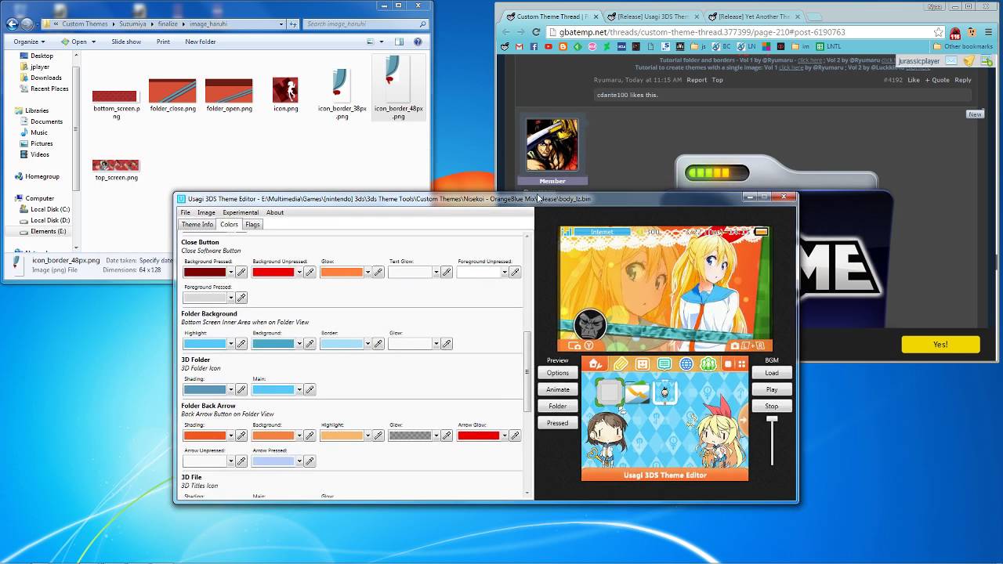The image size is (1003, 564).
Task: Open Folder Background Background color dropdown
Action: [299, 344]
